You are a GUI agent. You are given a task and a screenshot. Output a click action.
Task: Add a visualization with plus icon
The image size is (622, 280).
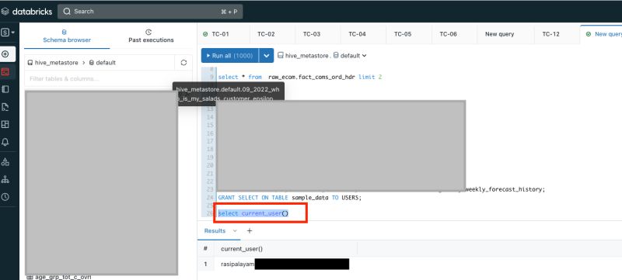point(250,230)
